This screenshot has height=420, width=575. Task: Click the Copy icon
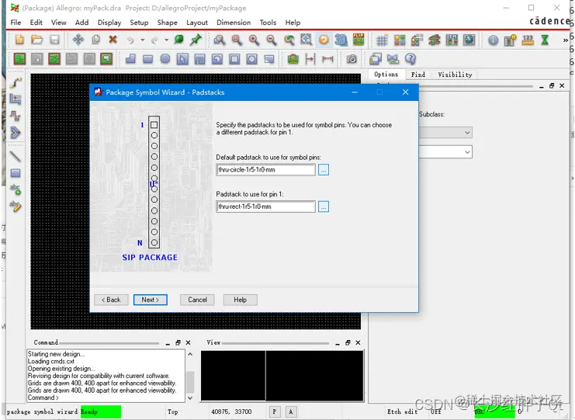coord(95,40)
